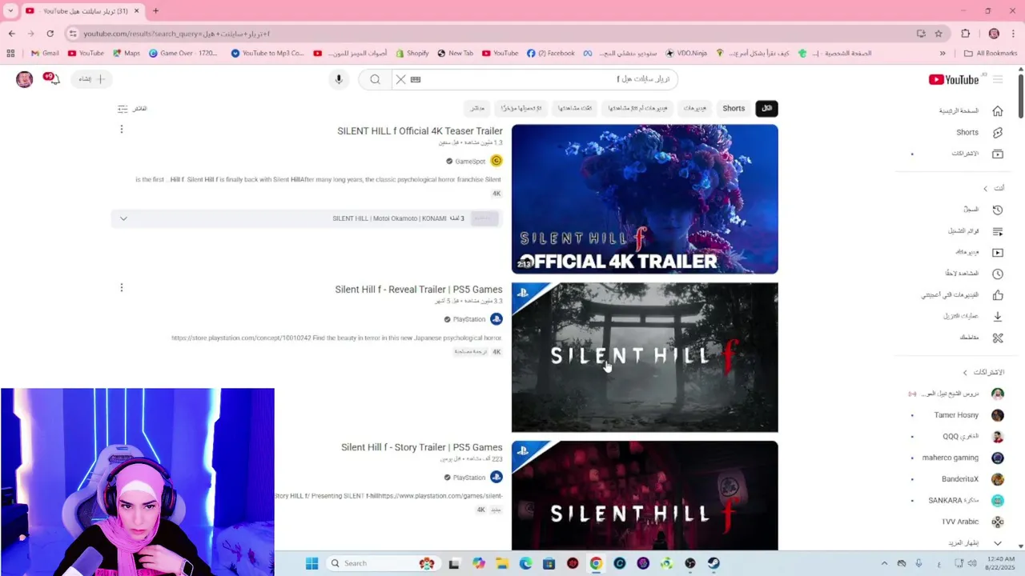The height and width of the screenshot is (576, 1025).
Task: Select the Videos filter chip
Action: (695, 109)
